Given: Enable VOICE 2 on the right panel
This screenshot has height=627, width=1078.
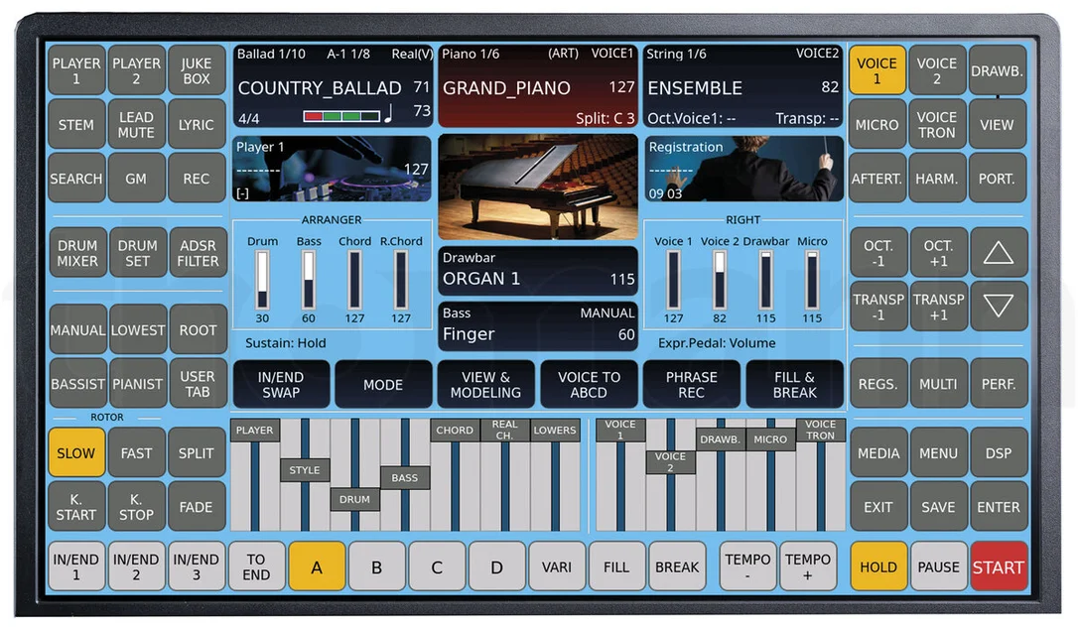Looking at the screenshot, I should [x=936, y=70].
